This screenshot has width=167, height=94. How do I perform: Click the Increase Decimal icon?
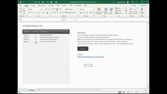point(90,13)
